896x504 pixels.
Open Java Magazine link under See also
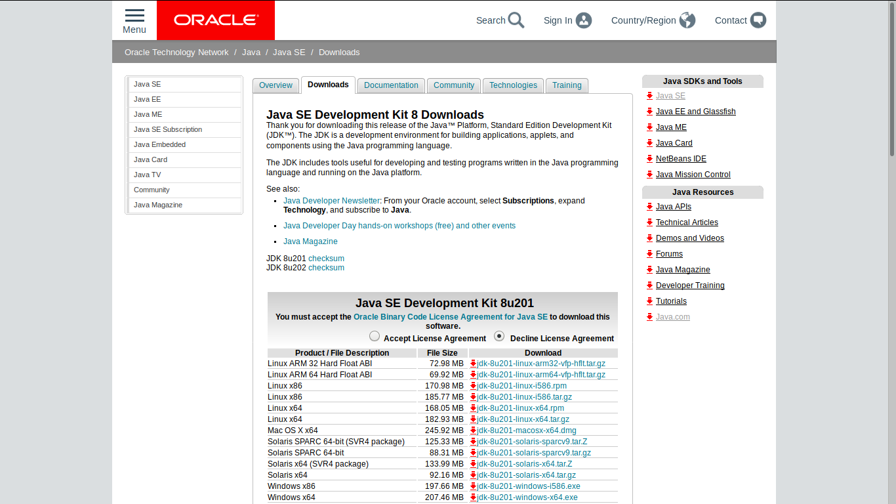click(x=310, y=241)
